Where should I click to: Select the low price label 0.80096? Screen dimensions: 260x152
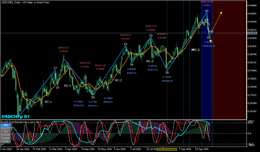[x=132, y=69]
